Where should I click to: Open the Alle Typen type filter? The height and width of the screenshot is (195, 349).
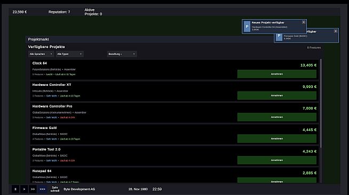point(70,54)
